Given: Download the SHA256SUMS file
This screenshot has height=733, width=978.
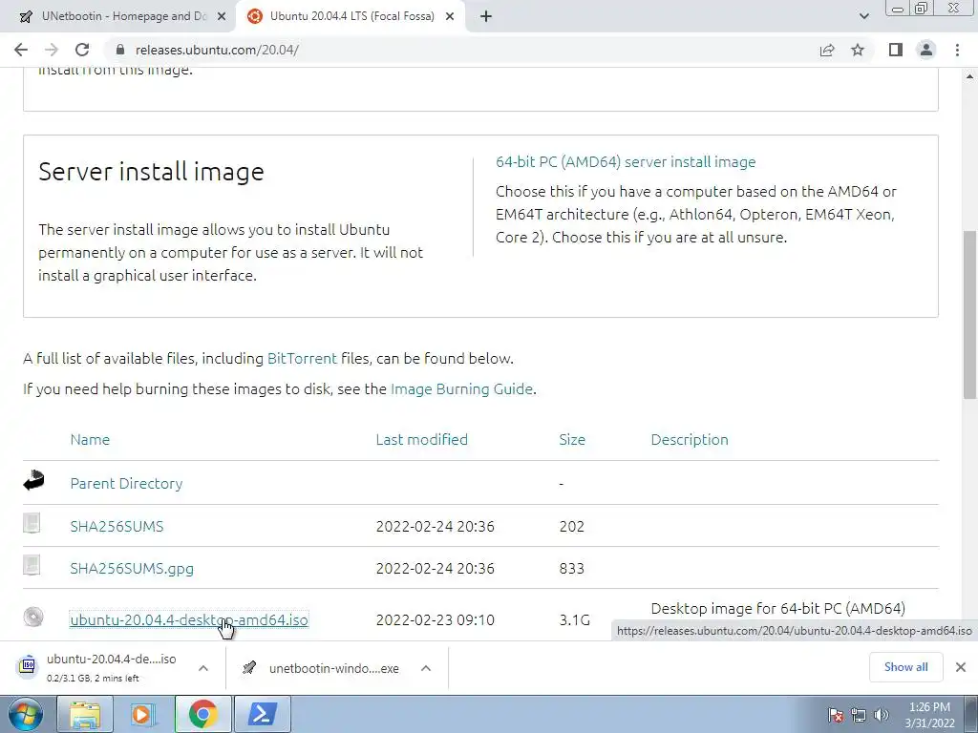Looking at the screenshot, I should 117,527.
